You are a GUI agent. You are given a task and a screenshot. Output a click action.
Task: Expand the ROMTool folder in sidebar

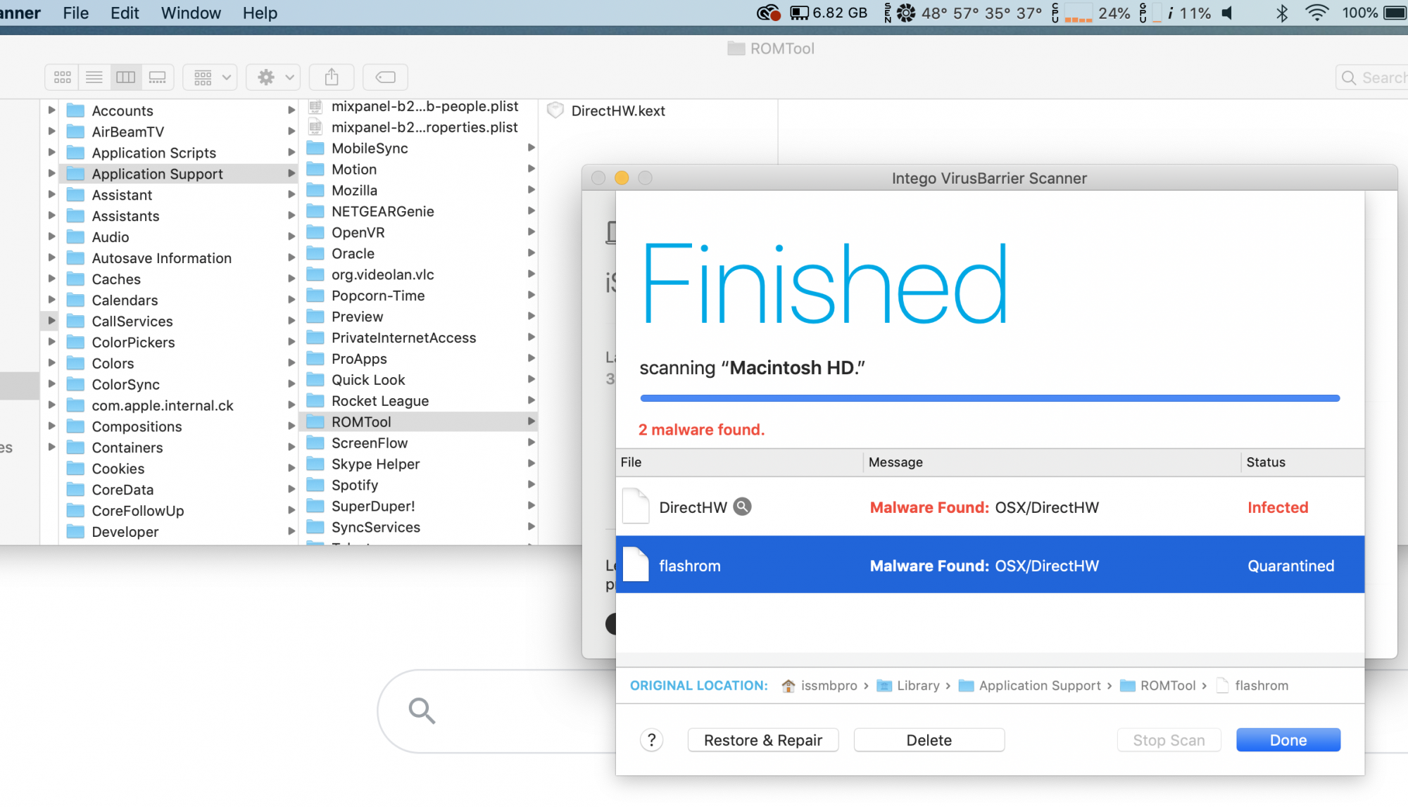pyautogui.click(x=531, y=421)
